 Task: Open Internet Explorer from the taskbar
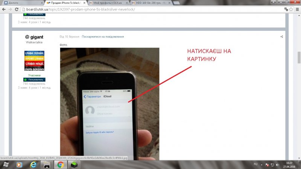pos(33,164)
